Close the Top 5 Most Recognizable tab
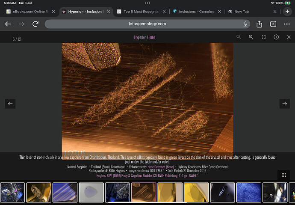Image resolution: width=295 pixels, height=205 pixels. [164, 12]
